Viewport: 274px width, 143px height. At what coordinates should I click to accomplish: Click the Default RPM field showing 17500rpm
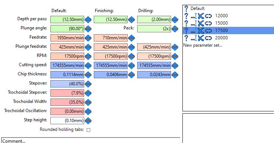point(67,56)
